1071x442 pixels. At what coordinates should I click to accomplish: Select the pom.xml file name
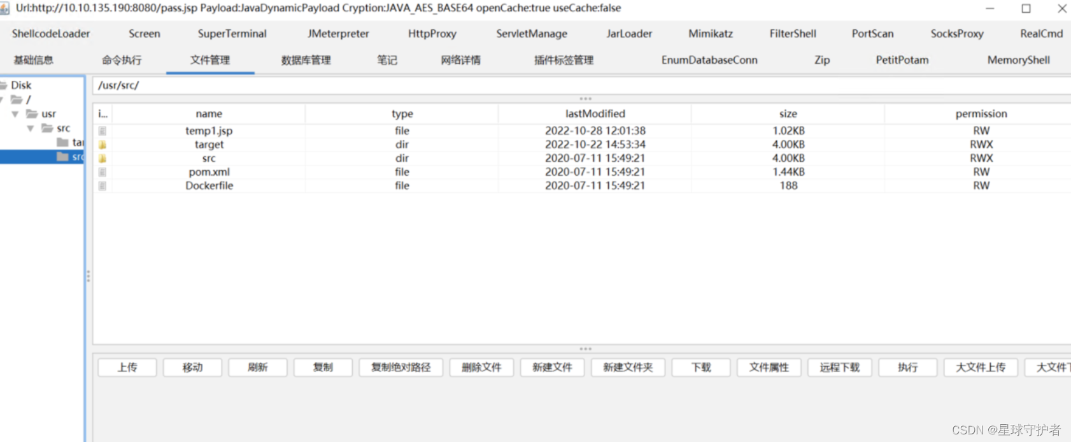coord(209,172)
